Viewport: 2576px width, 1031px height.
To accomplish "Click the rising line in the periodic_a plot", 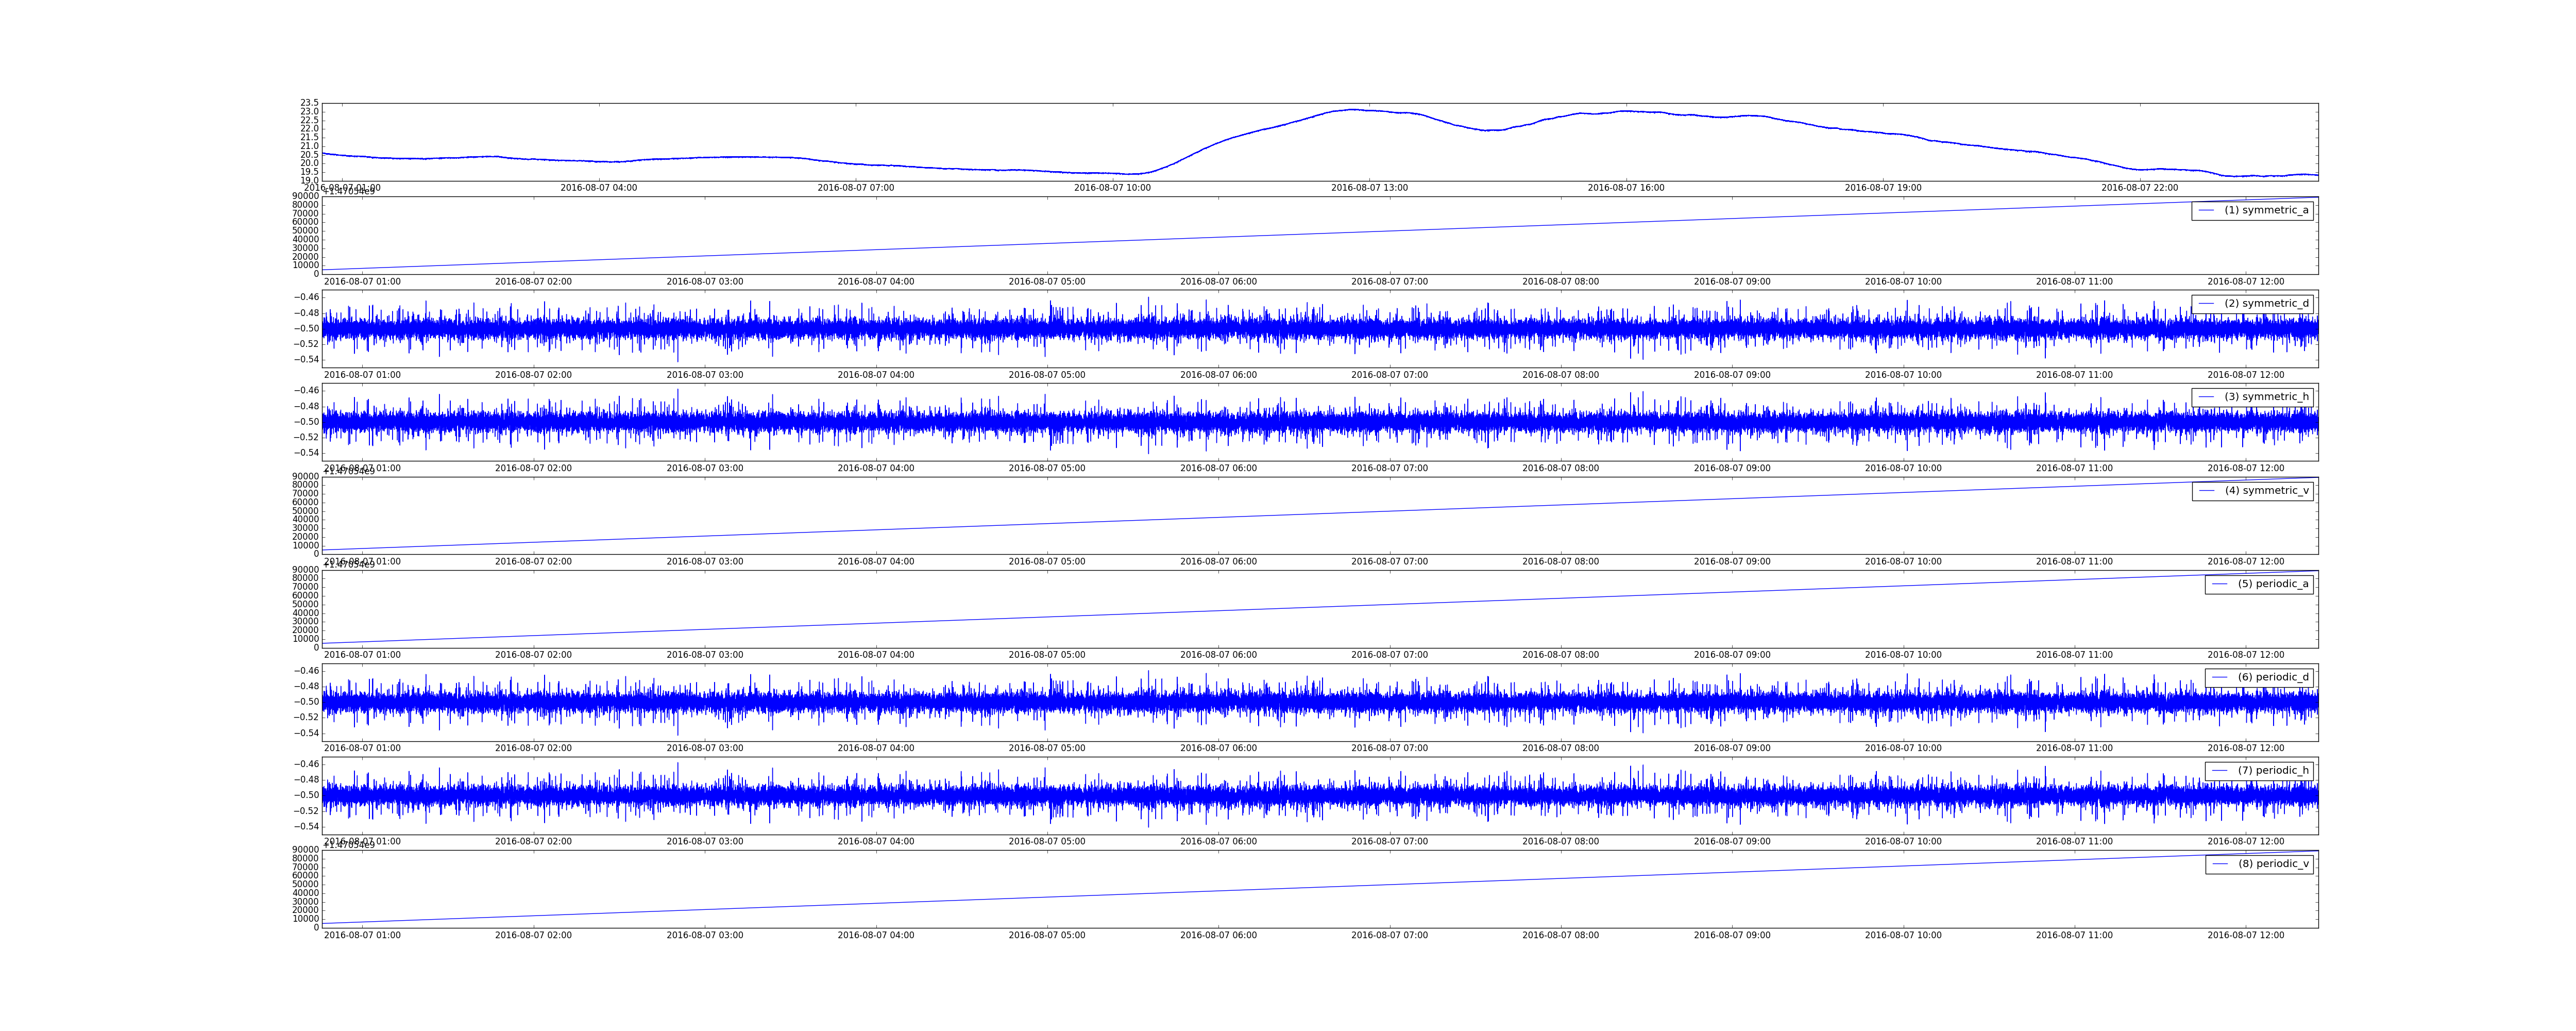I will 1320,608.
